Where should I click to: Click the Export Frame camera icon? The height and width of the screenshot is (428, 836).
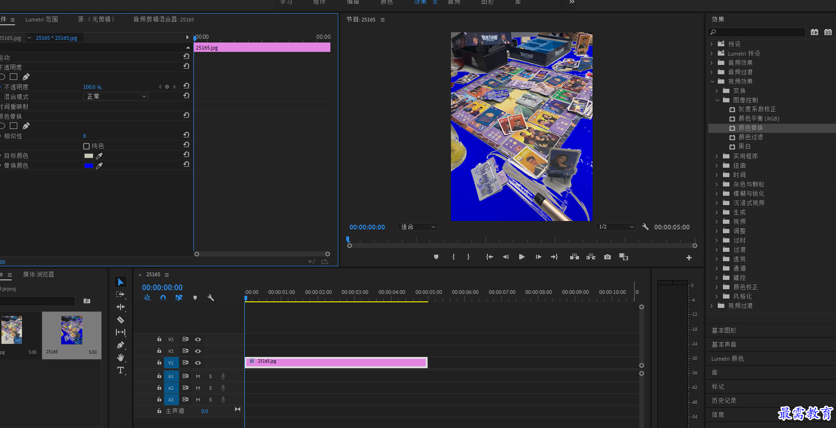pyautogui.click(x=607, y=257)
